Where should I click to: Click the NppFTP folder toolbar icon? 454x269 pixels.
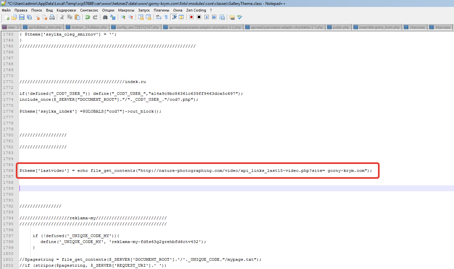[232, 17]
